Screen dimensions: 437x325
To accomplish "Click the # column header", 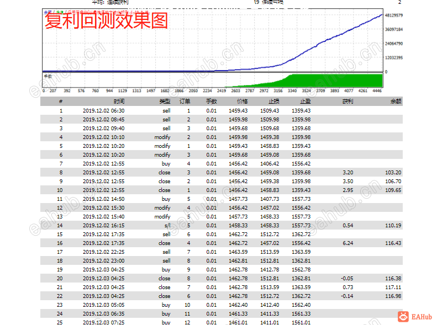I will point(61,102).
